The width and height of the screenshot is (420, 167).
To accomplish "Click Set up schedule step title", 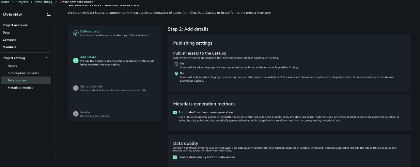I will click(91, 86).
